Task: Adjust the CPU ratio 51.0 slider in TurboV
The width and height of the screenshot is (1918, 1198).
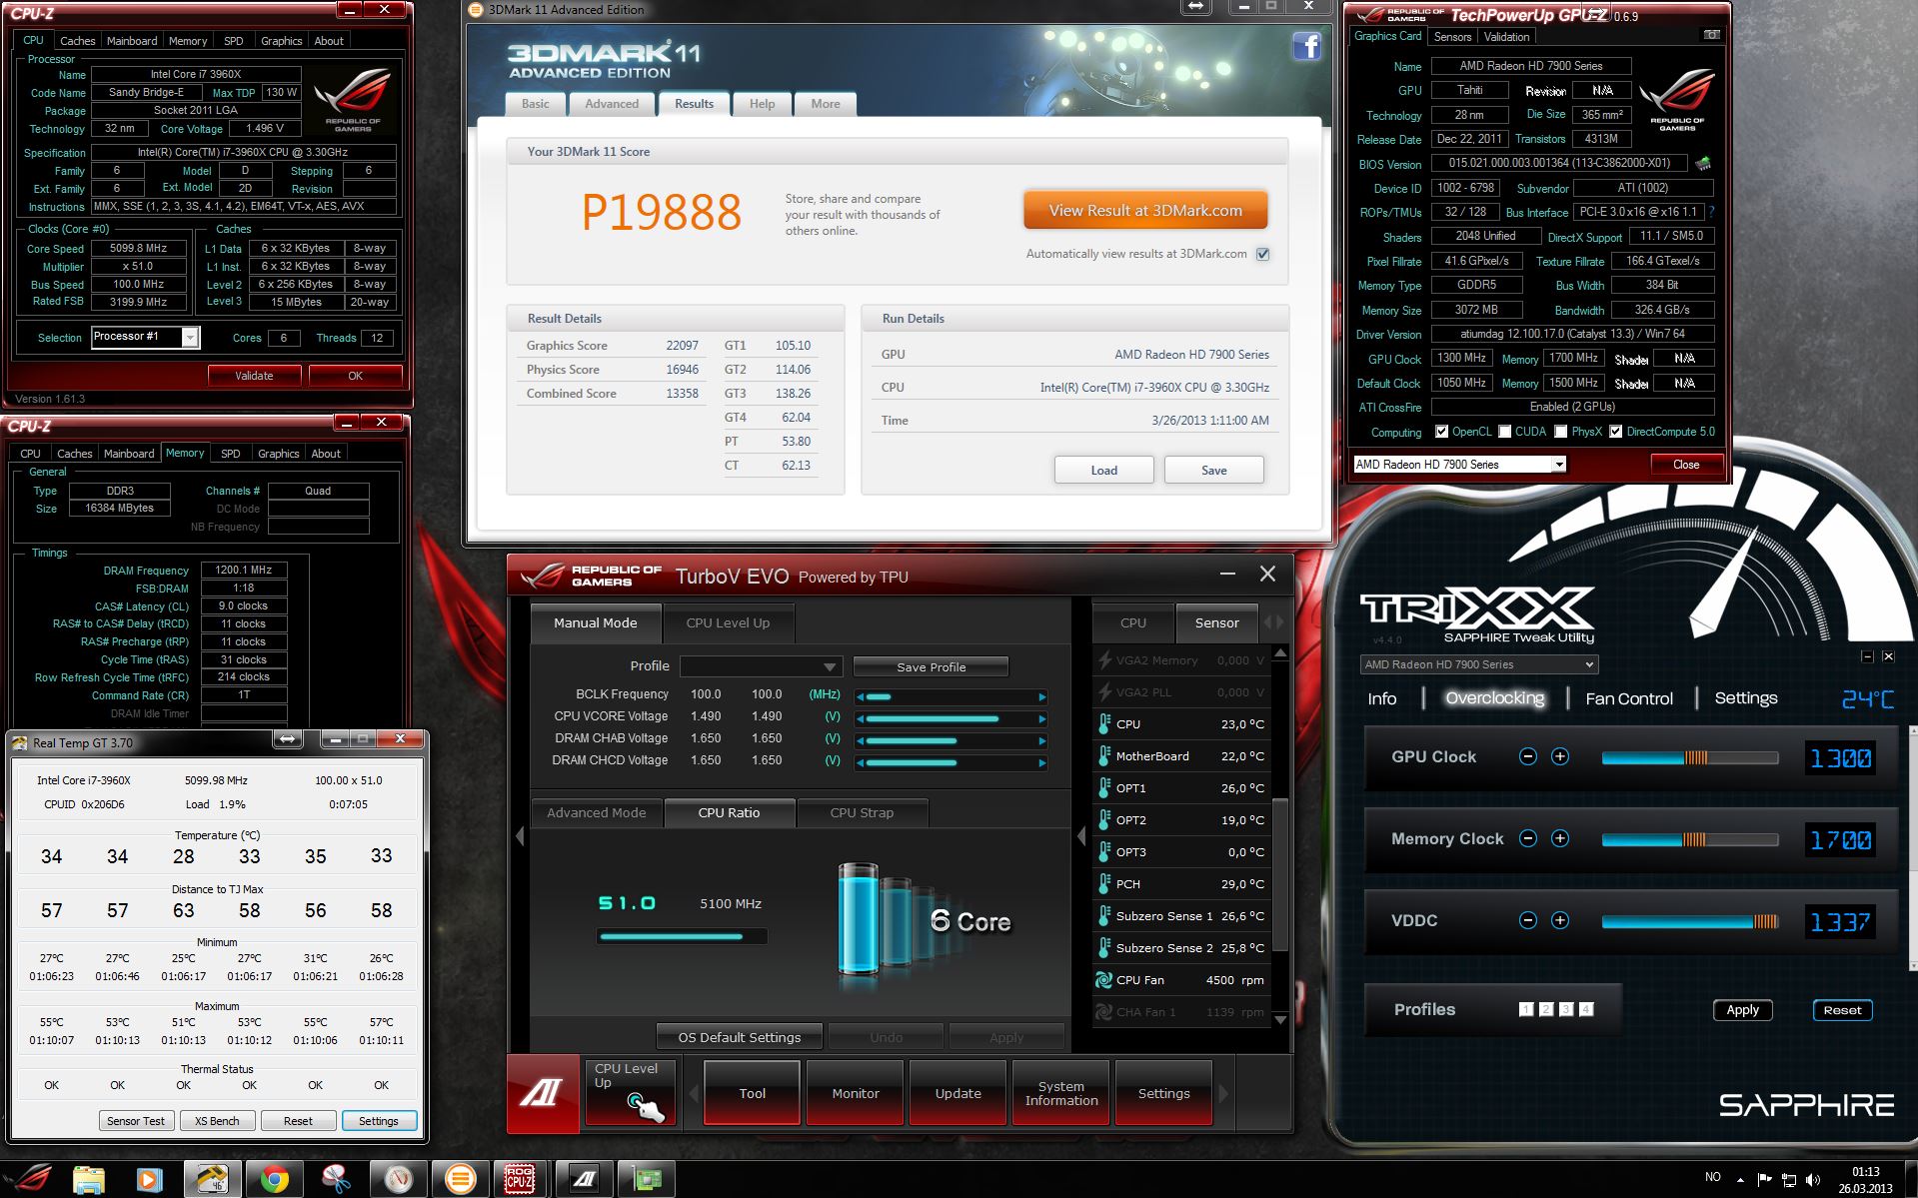Action: pyautogui.click(x=682, y=936)
